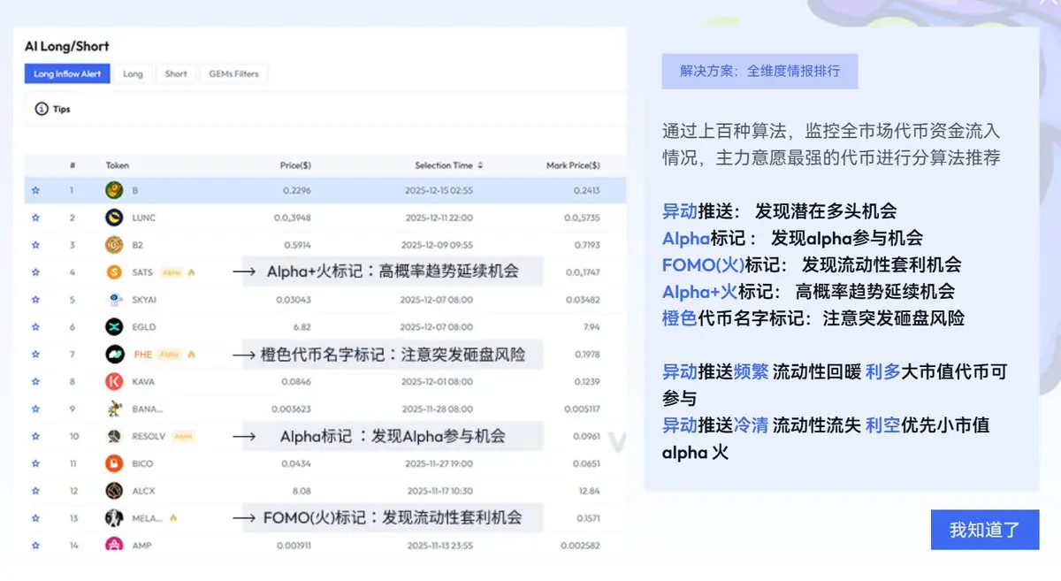
Task: Toggle the ALCX favorite star
Action: 35,491
